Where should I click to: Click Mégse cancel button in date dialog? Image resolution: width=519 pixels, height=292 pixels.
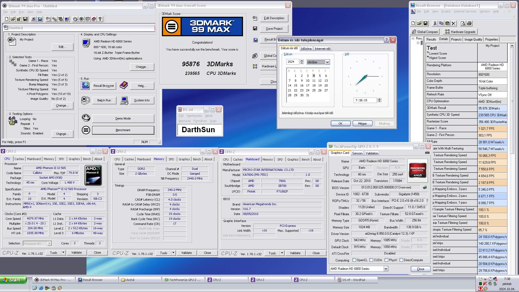362,124
